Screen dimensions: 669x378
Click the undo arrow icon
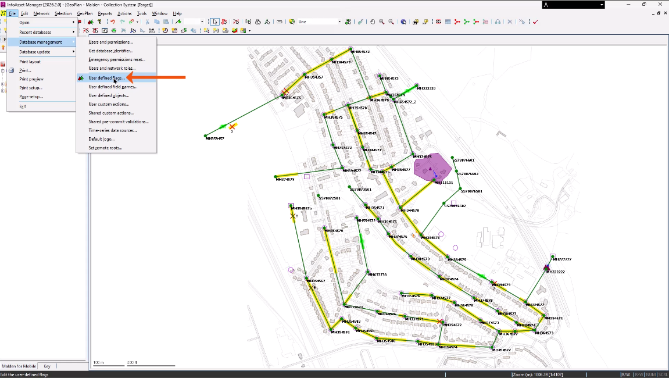(113, 22)
